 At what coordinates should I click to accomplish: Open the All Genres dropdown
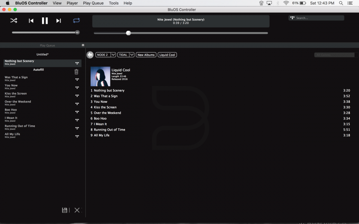[x=336, y=55]
